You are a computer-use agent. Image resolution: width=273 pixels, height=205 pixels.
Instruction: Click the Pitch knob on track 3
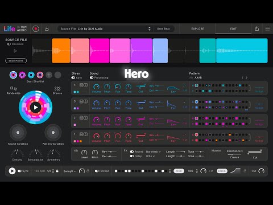[107, 103]
